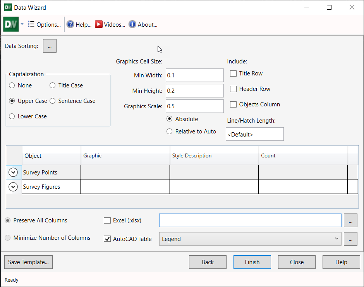The height and width of the screenshot is (287, 364).
Task: Enable the Title Row checkbox
Action: (x=234, y=73)
